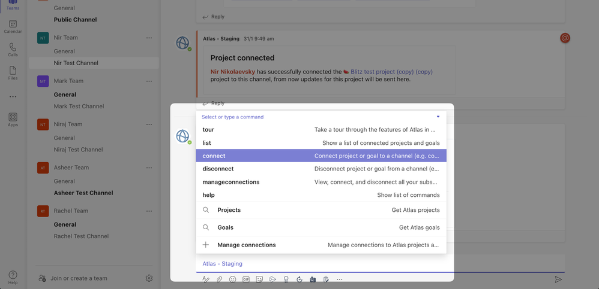Viewport: 599px width, 289px height.
Task: Select the manageconnections command
Action: [x=321, y=182]
